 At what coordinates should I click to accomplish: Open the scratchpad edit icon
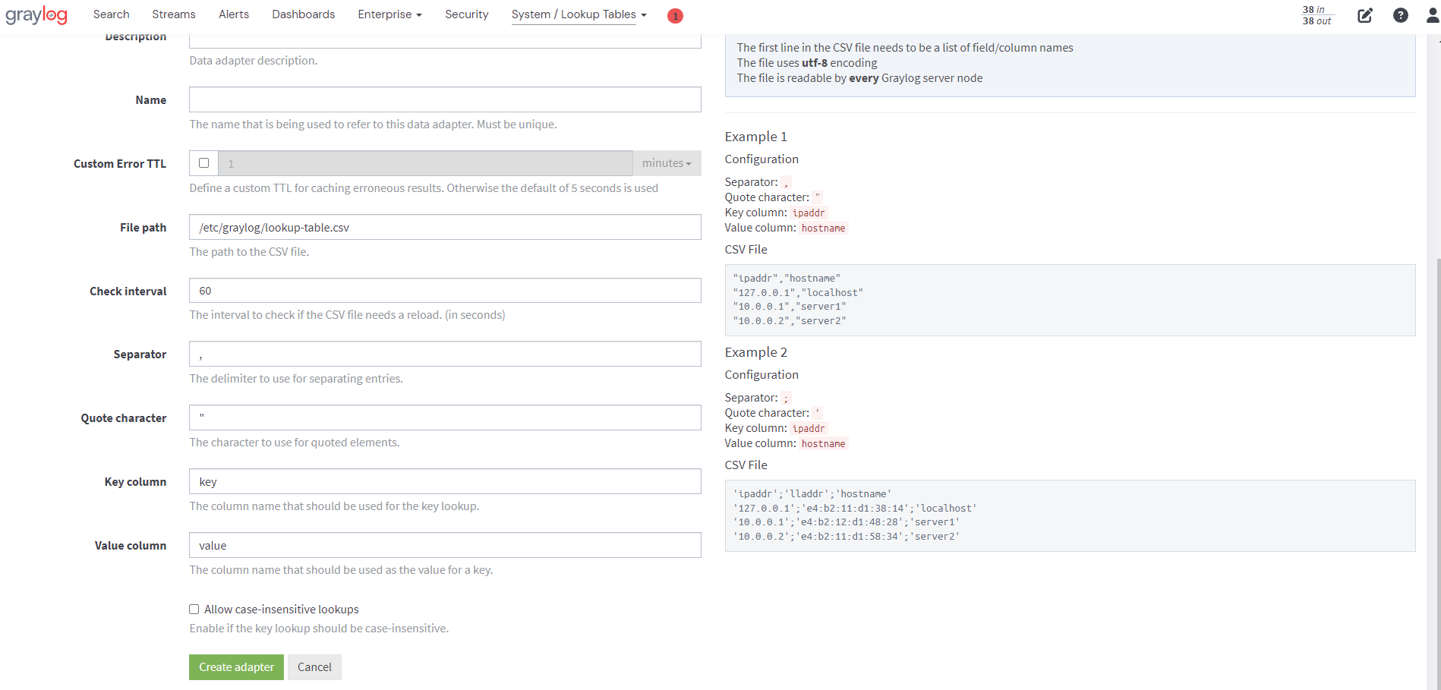tap(1364, 15)
